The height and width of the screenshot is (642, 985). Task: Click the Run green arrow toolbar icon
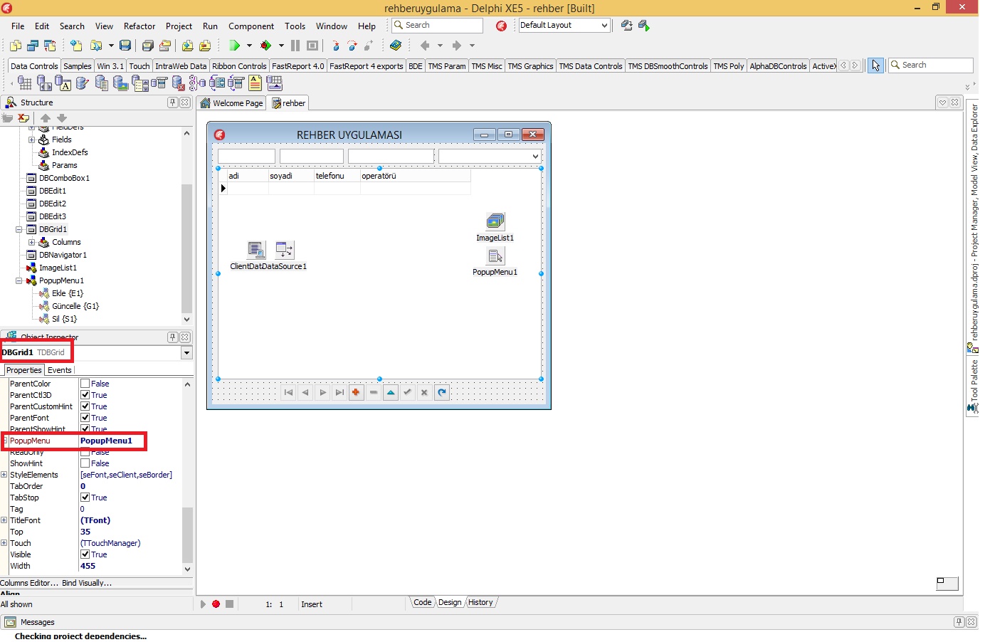coord(235,46)
